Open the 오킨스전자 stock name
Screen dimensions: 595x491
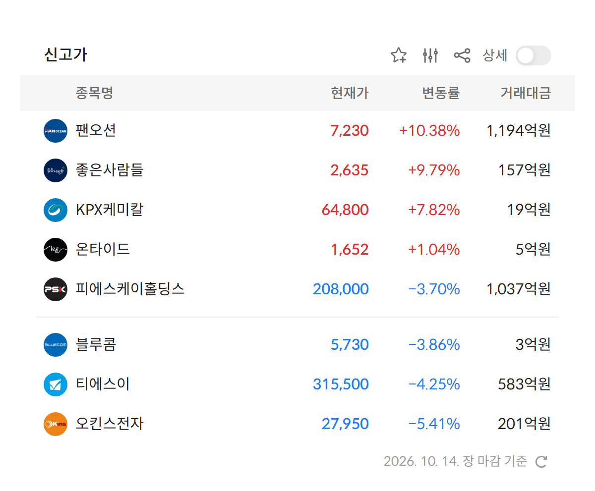point(110,424)
